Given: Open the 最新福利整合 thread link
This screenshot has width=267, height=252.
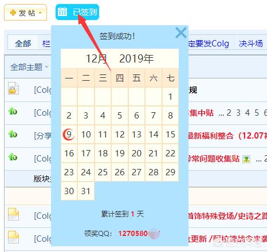Looking at the screenshot, I should [x=211, y=136].
